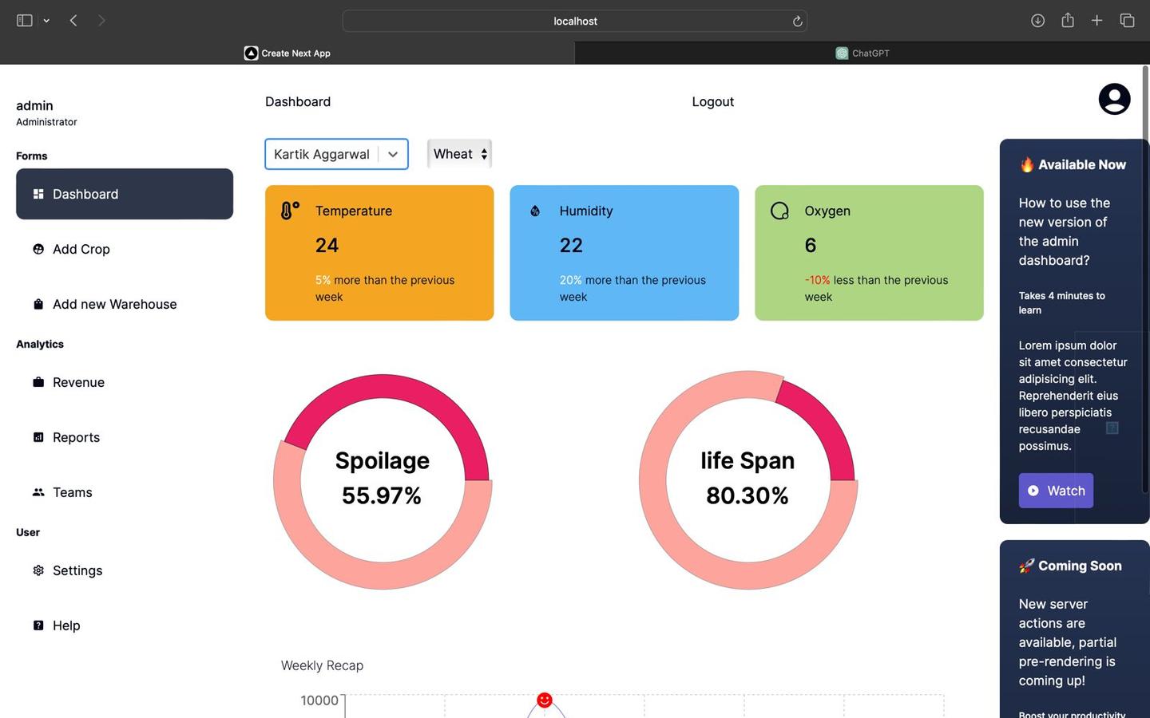
Task: Click the Dashboard header link
Action: pyautogui.click(x=298, y=101)
